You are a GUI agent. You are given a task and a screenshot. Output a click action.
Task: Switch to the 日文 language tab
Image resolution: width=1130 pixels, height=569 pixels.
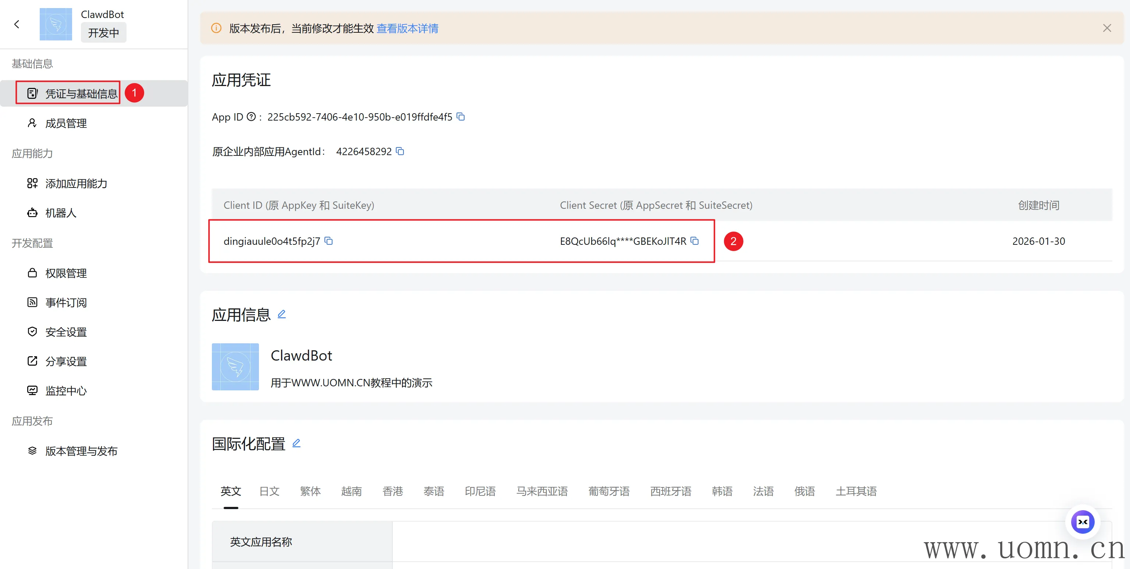[x=269, y=491]
